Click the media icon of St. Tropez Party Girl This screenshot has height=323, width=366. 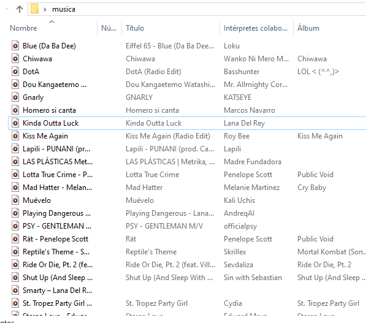(x=15, y=303)
